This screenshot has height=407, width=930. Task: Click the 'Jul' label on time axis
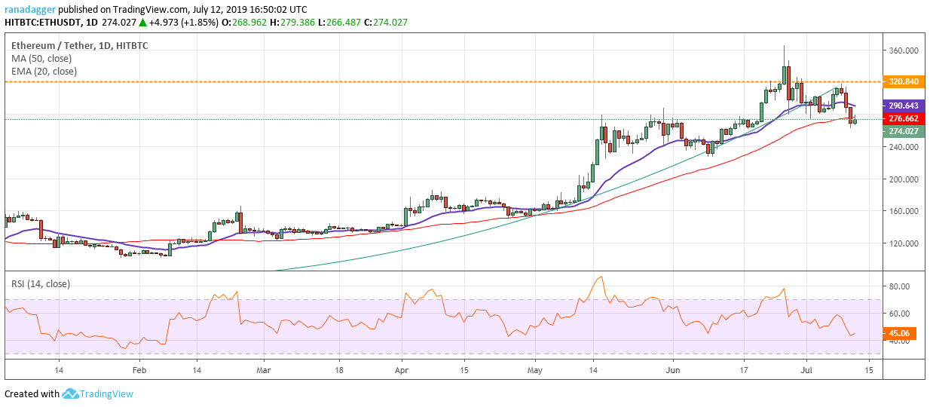[807, 371]
